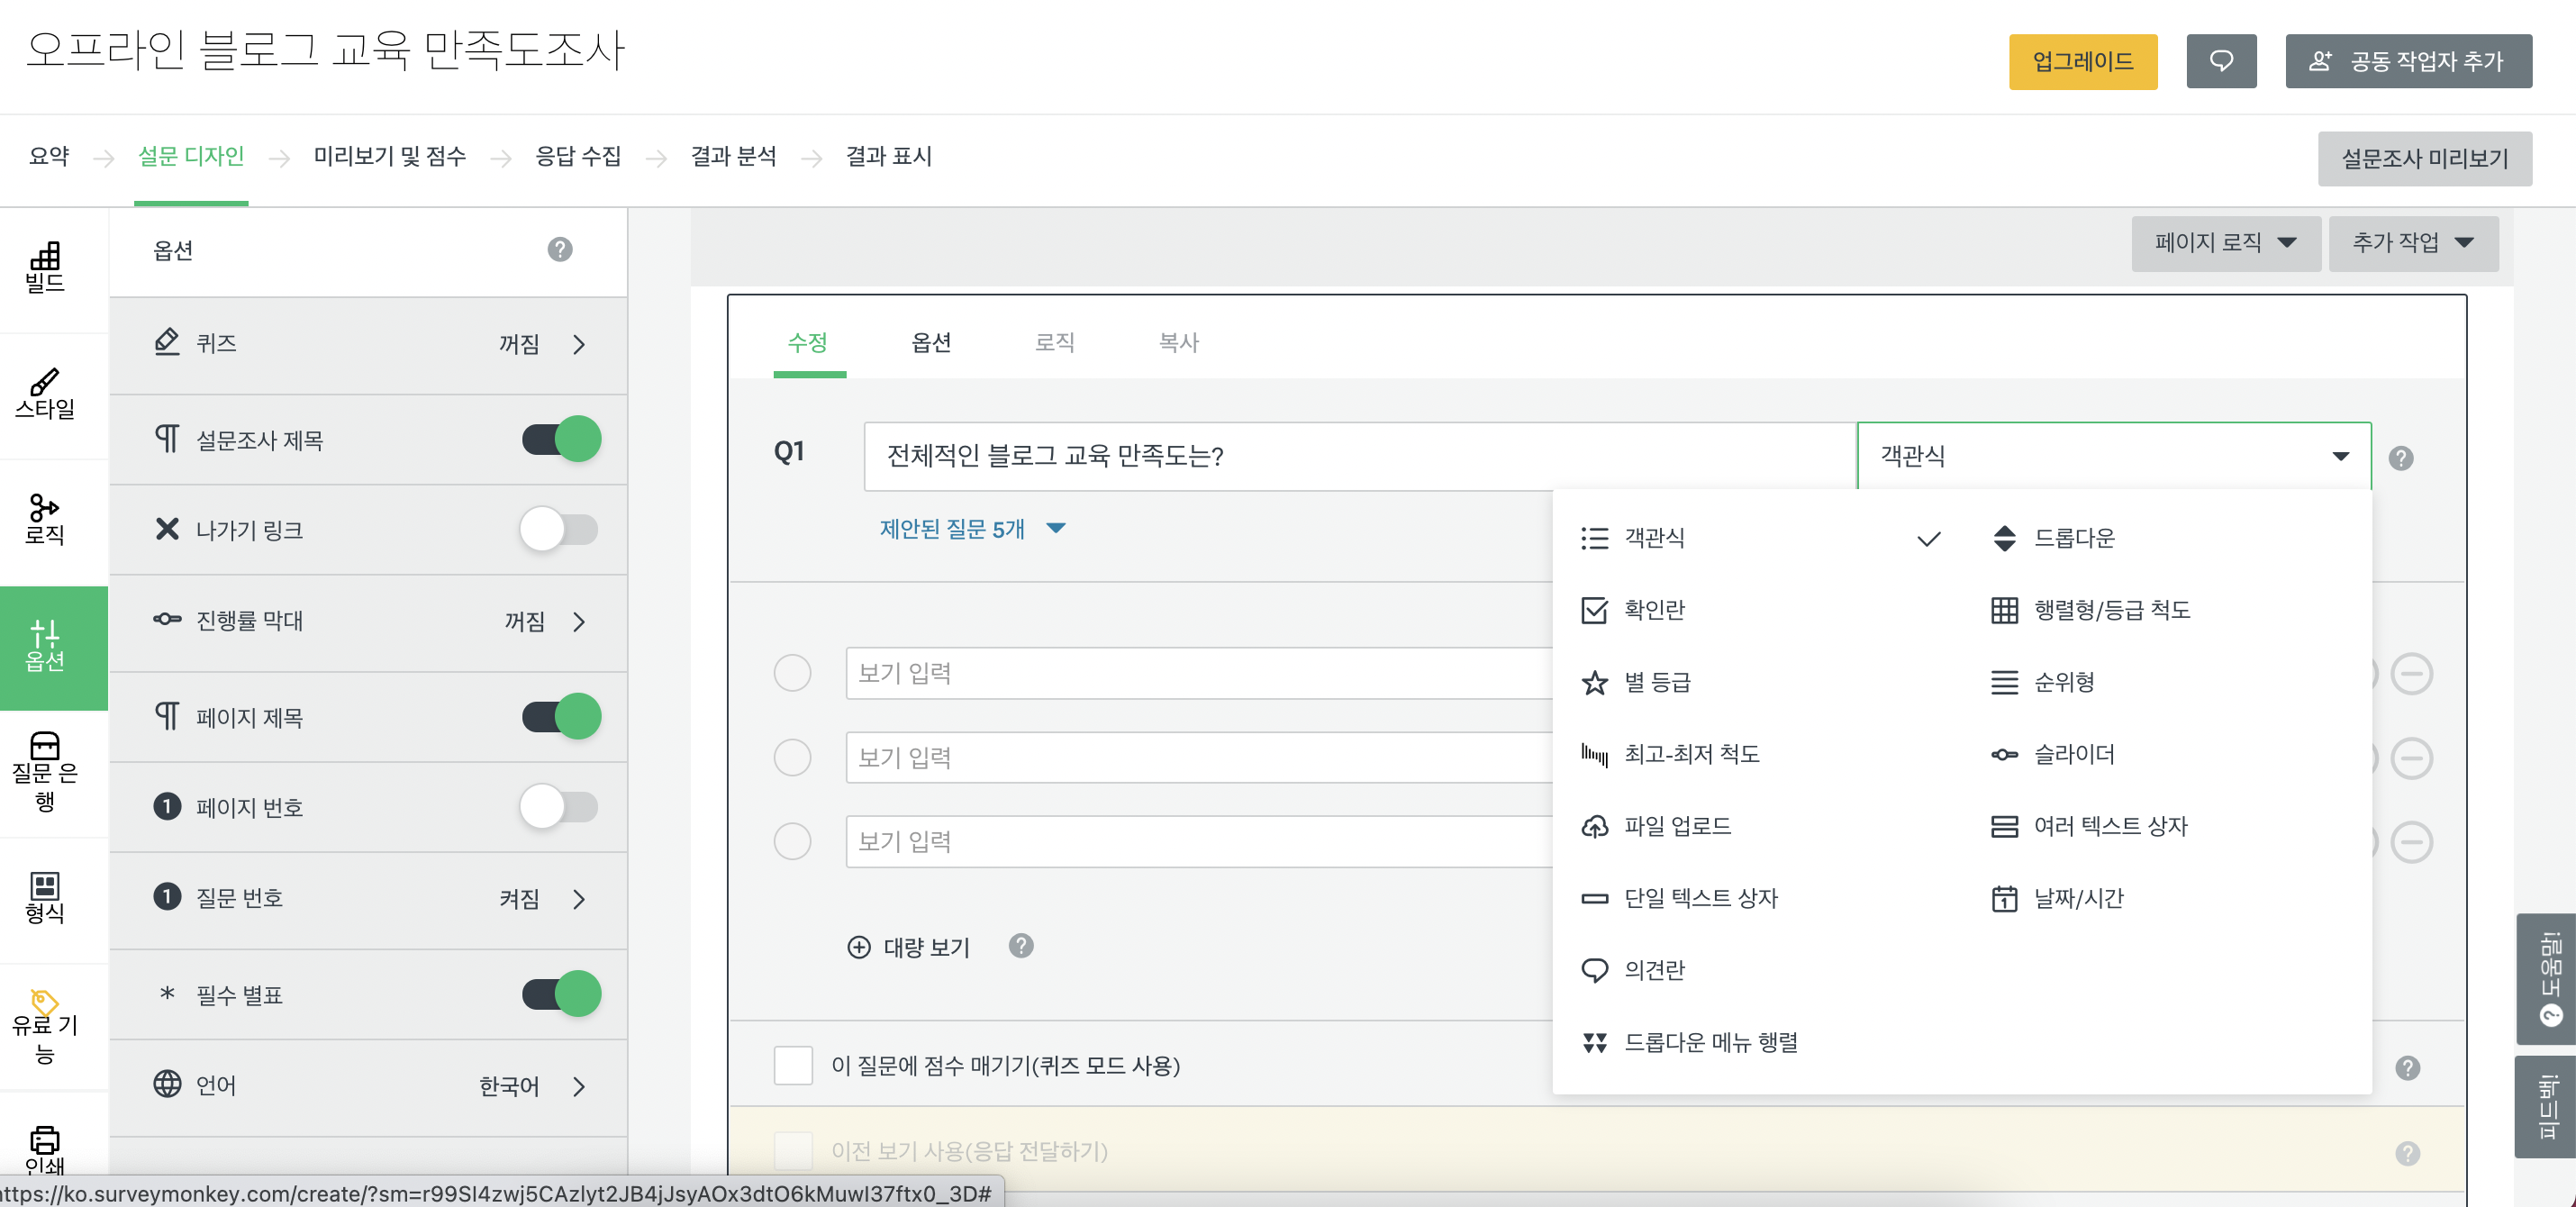
Task: Click the 설문조사 미리보기 button
Action: click(x=2424, y=158)
